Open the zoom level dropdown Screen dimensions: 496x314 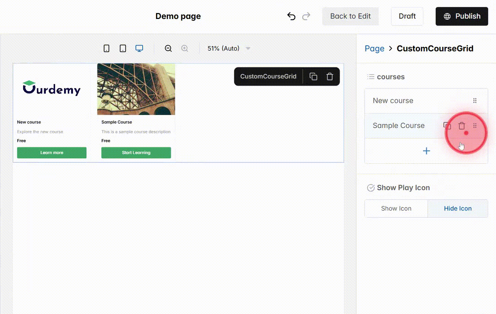click(x=248, y=48)
